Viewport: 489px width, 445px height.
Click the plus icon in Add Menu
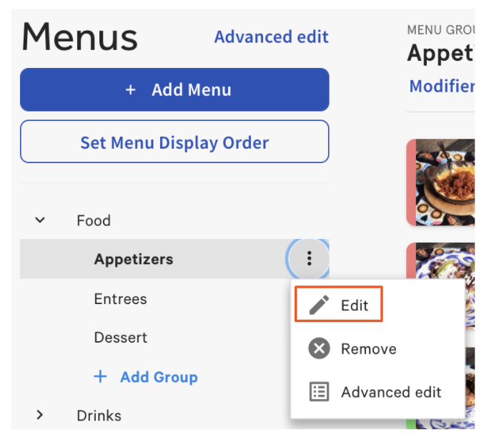pyautogui.click(x=130, y=90)
